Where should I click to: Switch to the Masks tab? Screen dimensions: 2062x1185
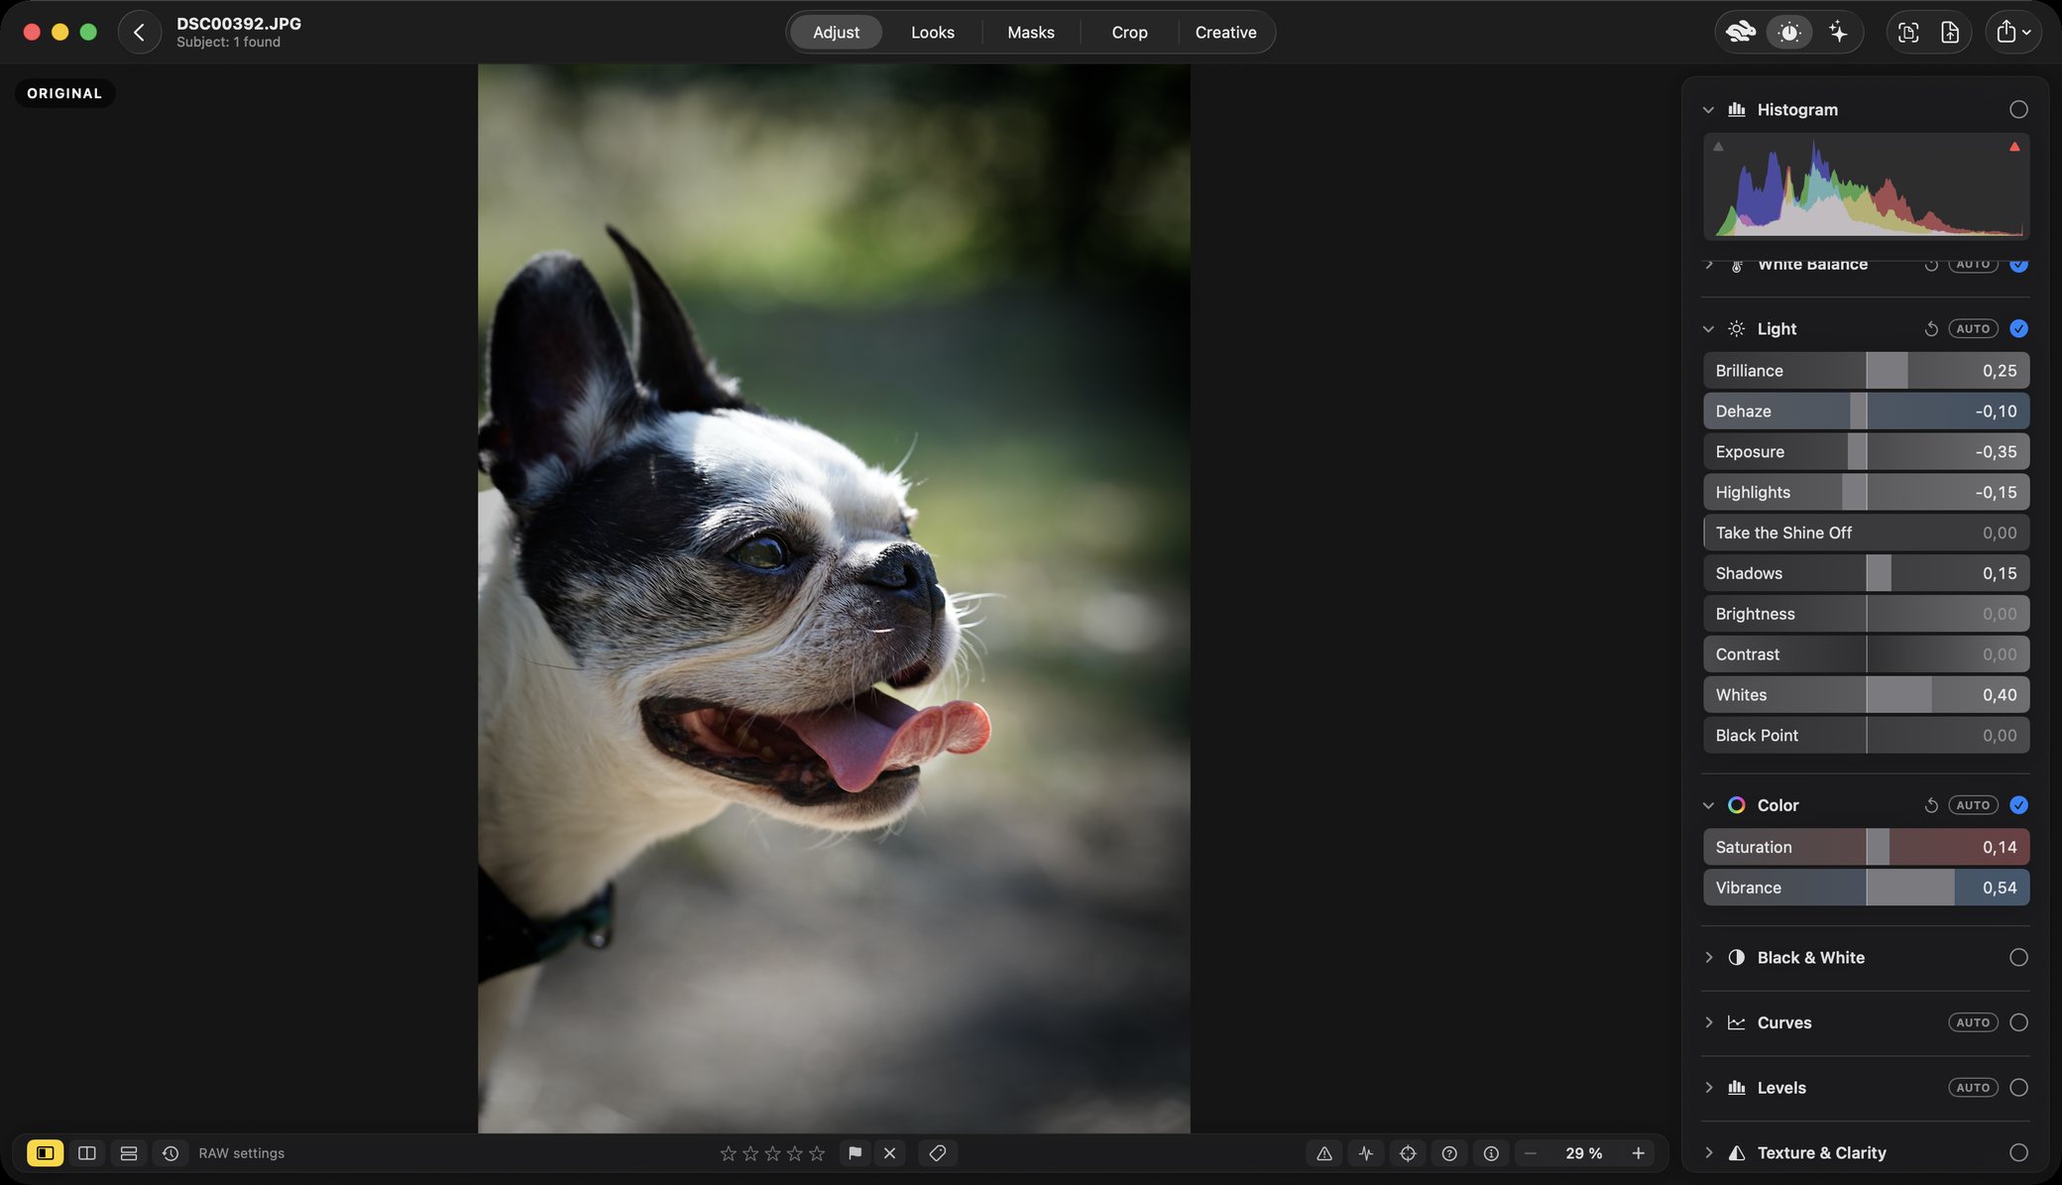point(1031,32)
